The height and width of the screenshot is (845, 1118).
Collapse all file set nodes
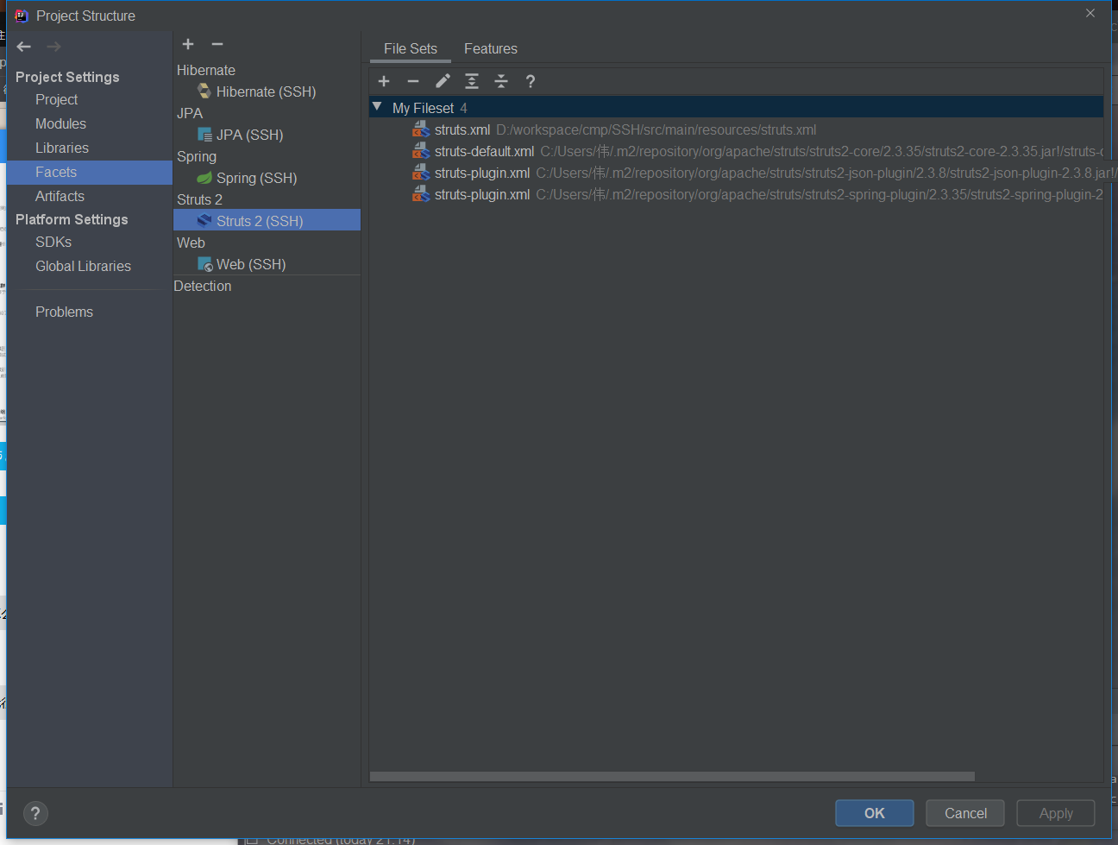click(x=501, y=81)
